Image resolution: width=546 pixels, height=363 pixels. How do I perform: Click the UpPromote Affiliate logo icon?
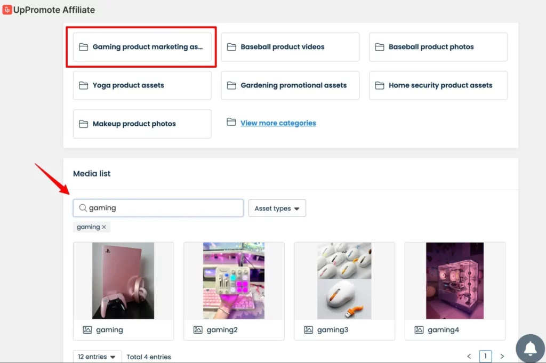coord(7,10)
